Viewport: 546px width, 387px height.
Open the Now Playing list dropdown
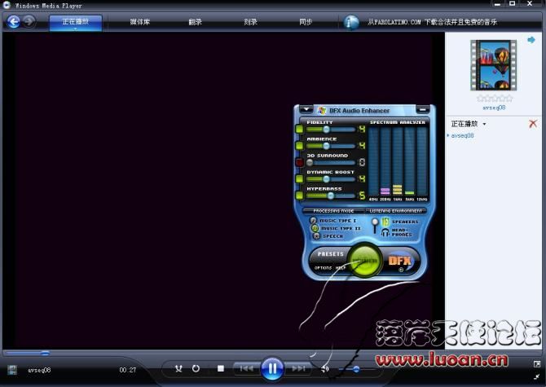pyautogui.click(x=484, y=124)
